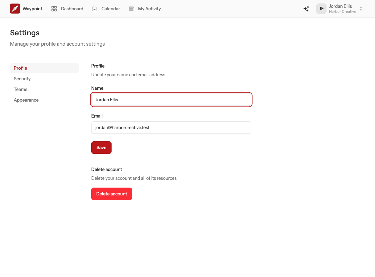The width and height of the screenshot is (375, 277).
Task: Expand the account switcher chevrons
Action: click(x=361, y=9)
